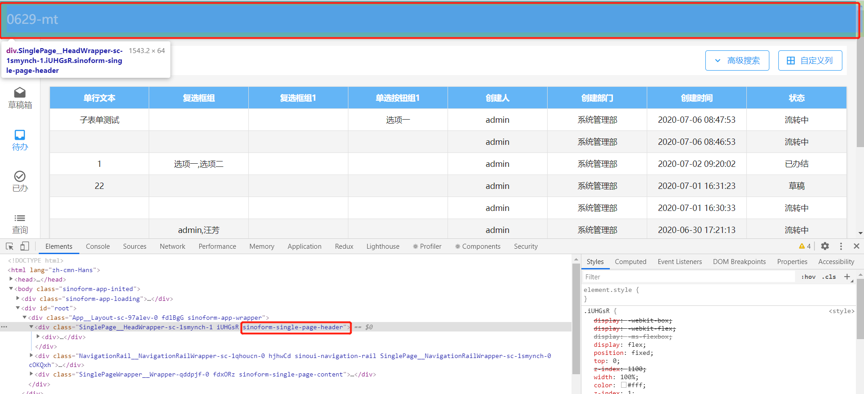Open the Properties tab
Image resolution: width=864 pixels, height=394 pixels.
pos(792,262)
